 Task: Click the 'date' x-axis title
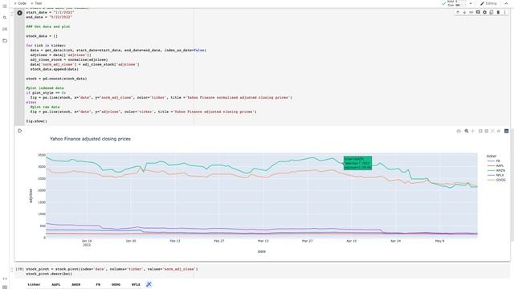[262, 251]
